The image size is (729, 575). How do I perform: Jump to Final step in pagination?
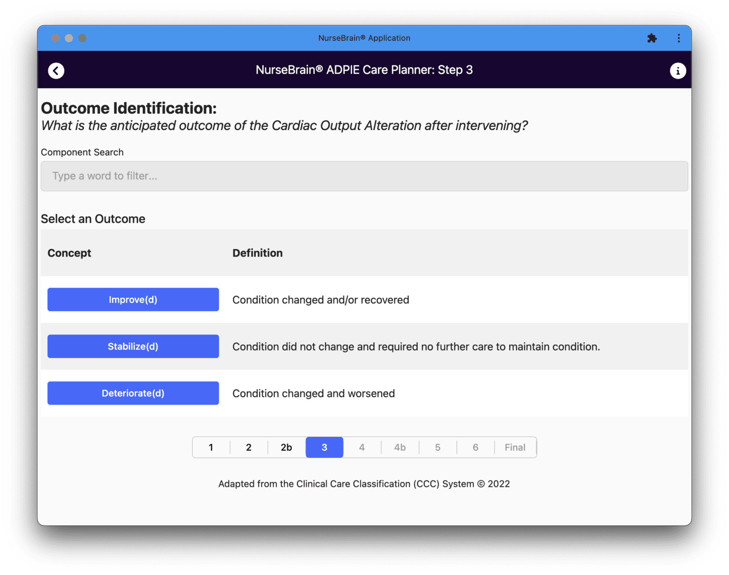click(x=515, y=447)
